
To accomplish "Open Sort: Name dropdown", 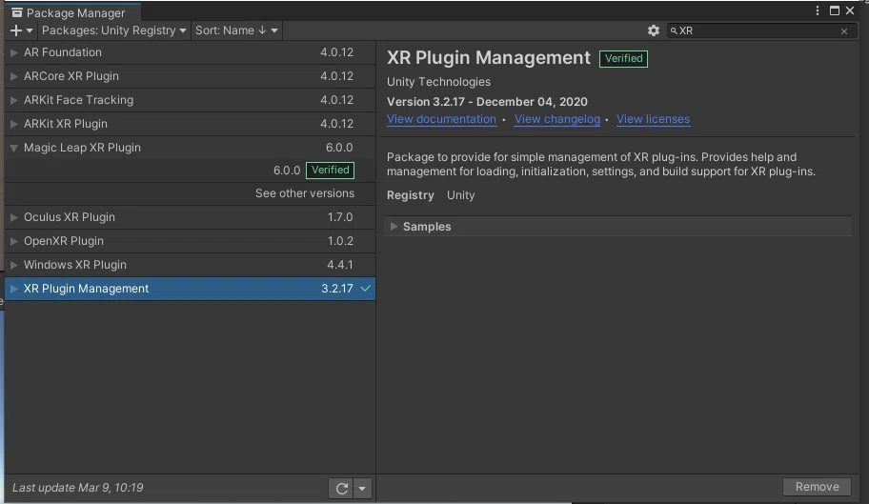I will pyautogui.click(x=236, y=30).
